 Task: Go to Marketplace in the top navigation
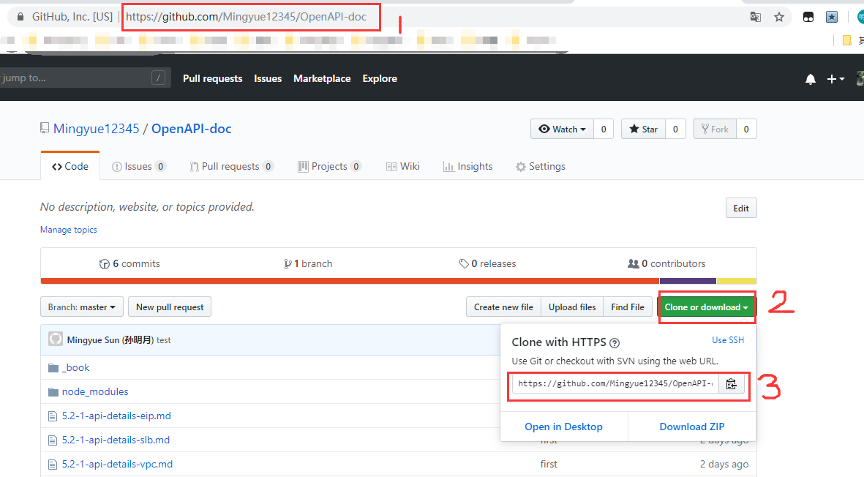pos(322,78)
